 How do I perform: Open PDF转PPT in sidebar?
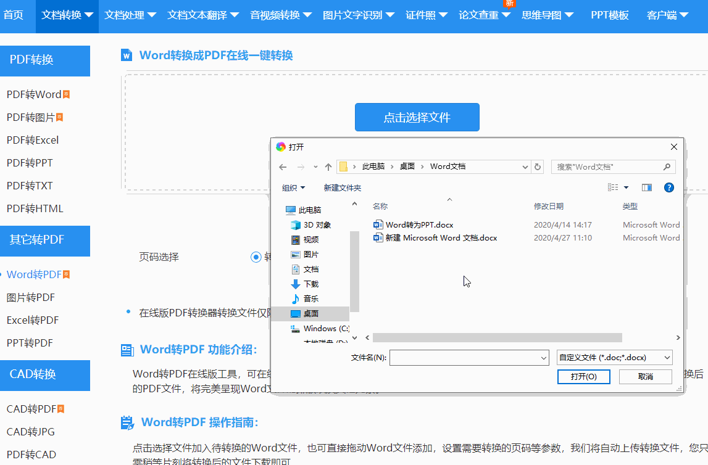(x=30, y=163)
